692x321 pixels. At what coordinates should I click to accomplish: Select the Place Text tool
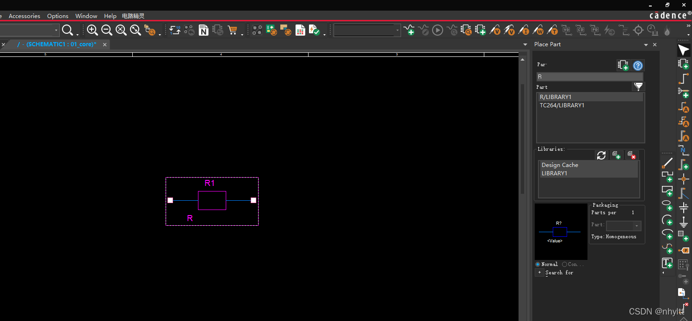(667, 263)
